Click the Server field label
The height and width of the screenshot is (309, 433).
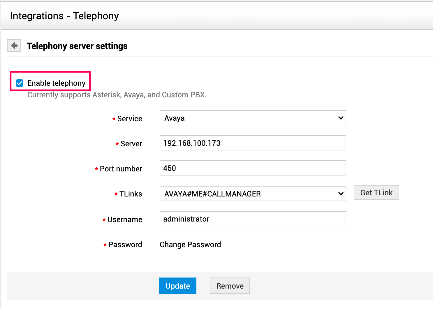[x=131, y=144]
